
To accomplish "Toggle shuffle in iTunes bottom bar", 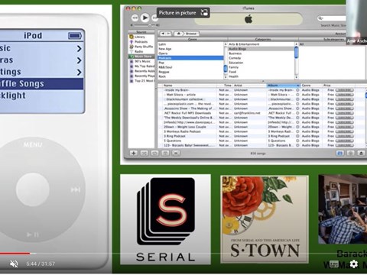I will (x=144, y=153).
